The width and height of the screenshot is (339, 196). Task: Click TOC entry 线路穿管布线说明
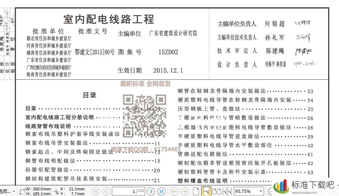click(92, 126)
